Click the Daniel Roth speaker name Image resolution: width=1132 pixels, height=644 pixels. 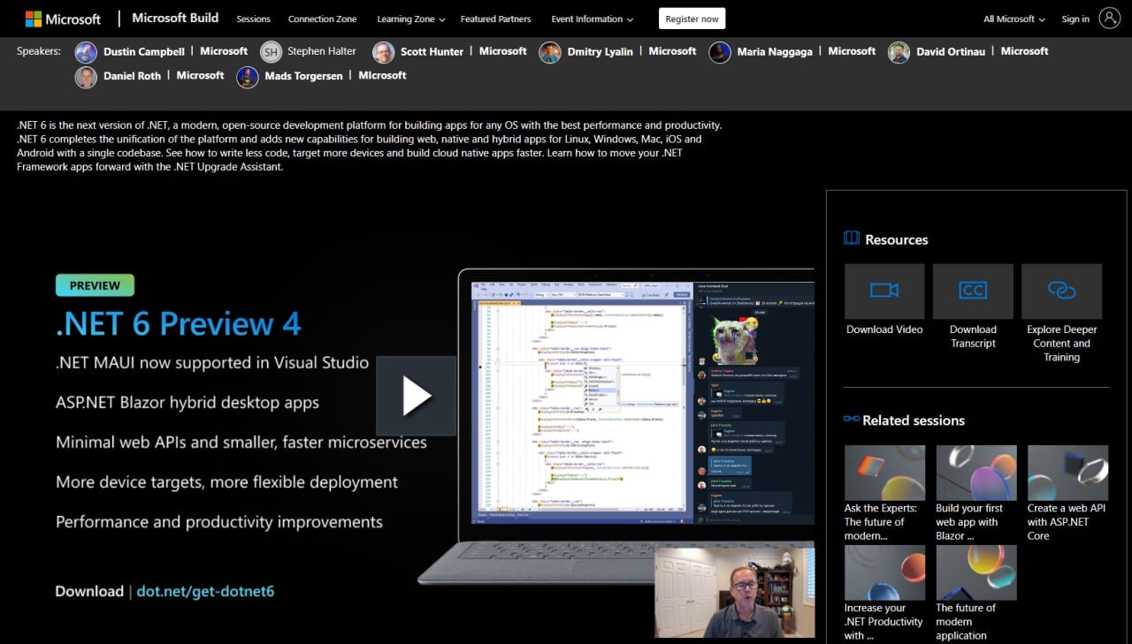click(x=132, y=77)
